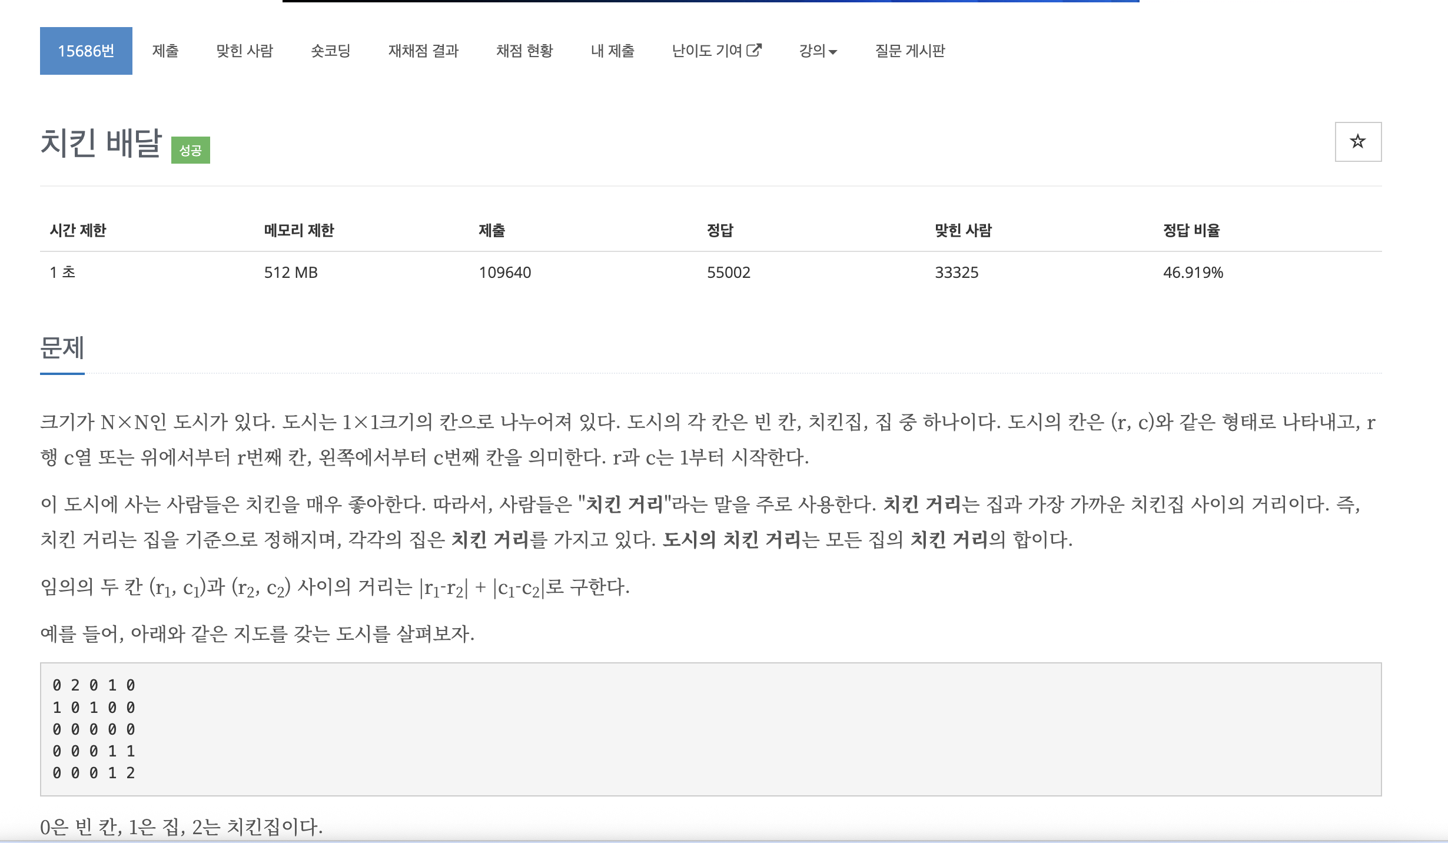The image size is (1448, 843).
Task: Open the 제출 tab
Action: pos(165,51)
